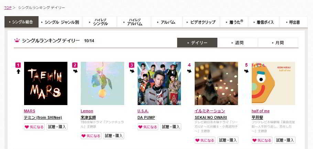
Task: Open the TAEMIN MARS album cover
Action: pyautogui.click(x=46, y=83)
